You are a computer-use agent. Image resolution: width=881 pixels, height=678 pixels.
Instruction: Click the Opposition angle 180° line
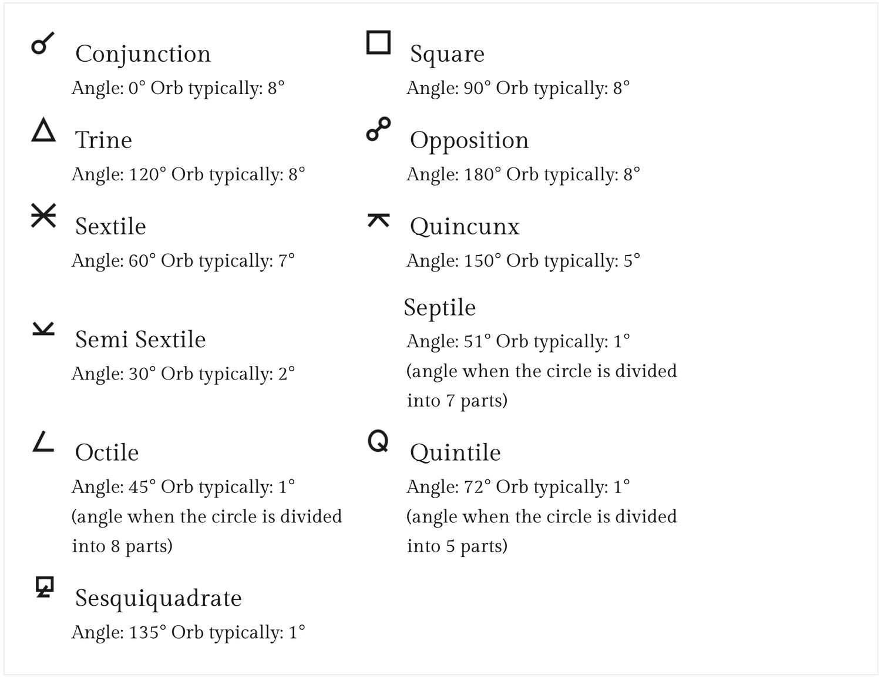pyautogui.click(x=523, y=174)
